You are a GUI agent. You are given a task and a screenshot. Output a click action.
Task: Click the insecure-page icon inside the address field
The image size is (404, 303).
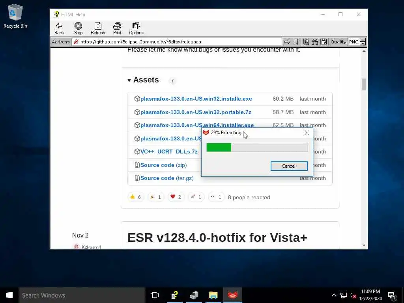pyautogui.click(x=76, y=42)
